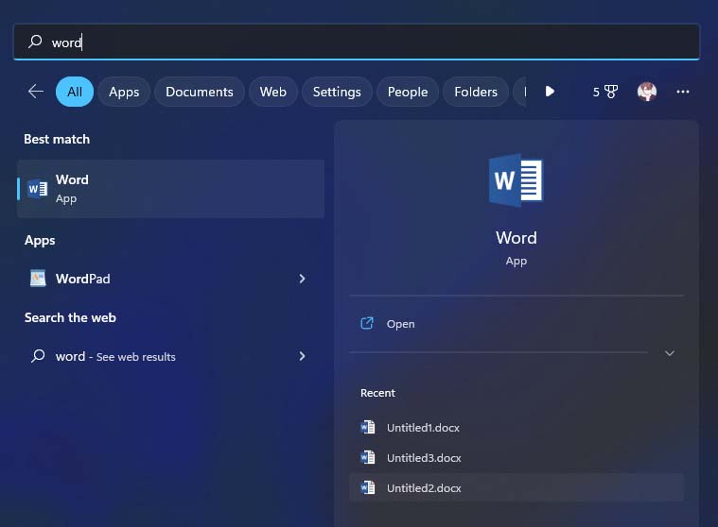Expand the WordPad result chevron
718x527 pixels.
point(302,279)
